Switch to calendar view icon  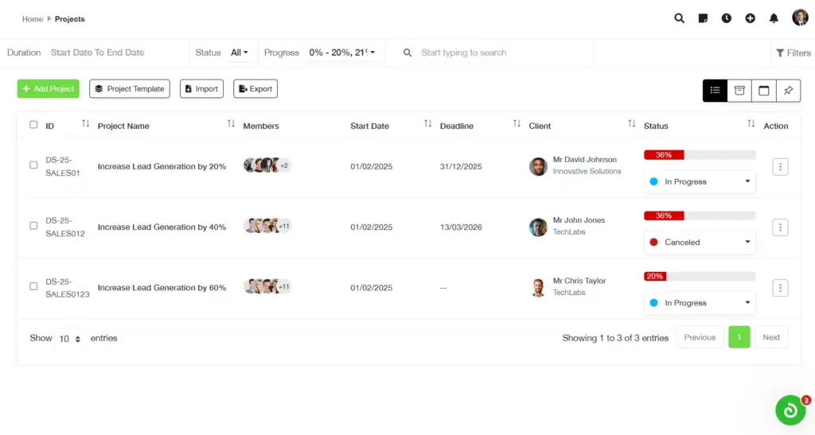pos(763,91)
